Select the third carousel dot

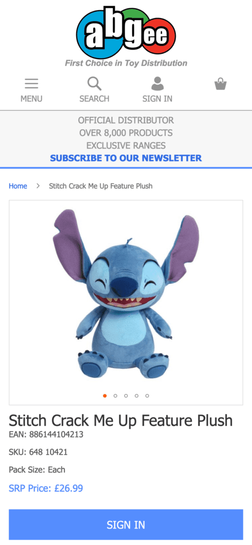[126, 395]
